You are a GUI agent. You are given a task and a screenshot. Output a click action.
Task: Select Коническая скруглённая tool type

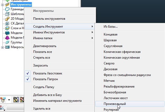click(x=130, y=58)
